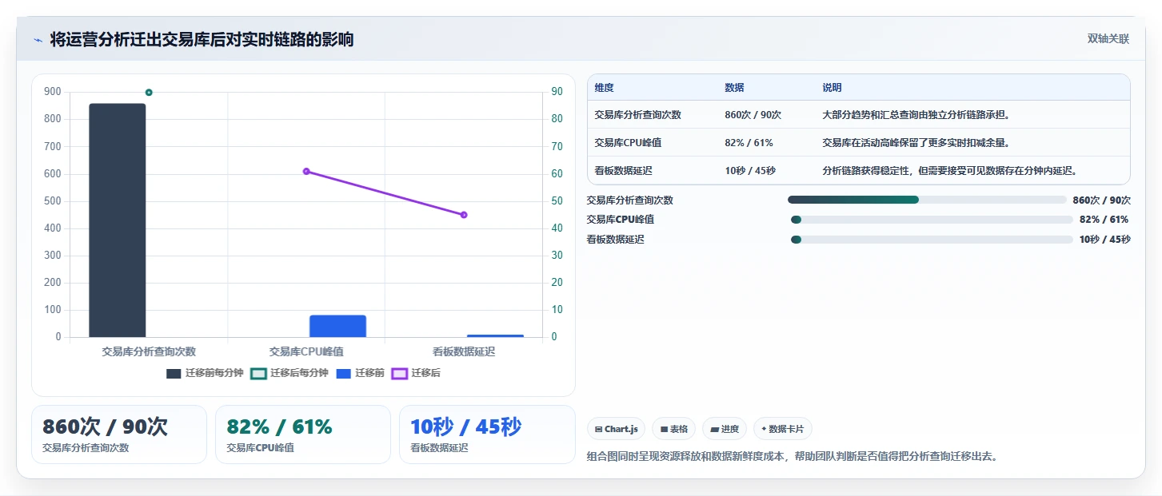The image size is (1162, 496).
Task: Click the blue bar for 交易库CPU峰值
Action: (x=337, y=326)
